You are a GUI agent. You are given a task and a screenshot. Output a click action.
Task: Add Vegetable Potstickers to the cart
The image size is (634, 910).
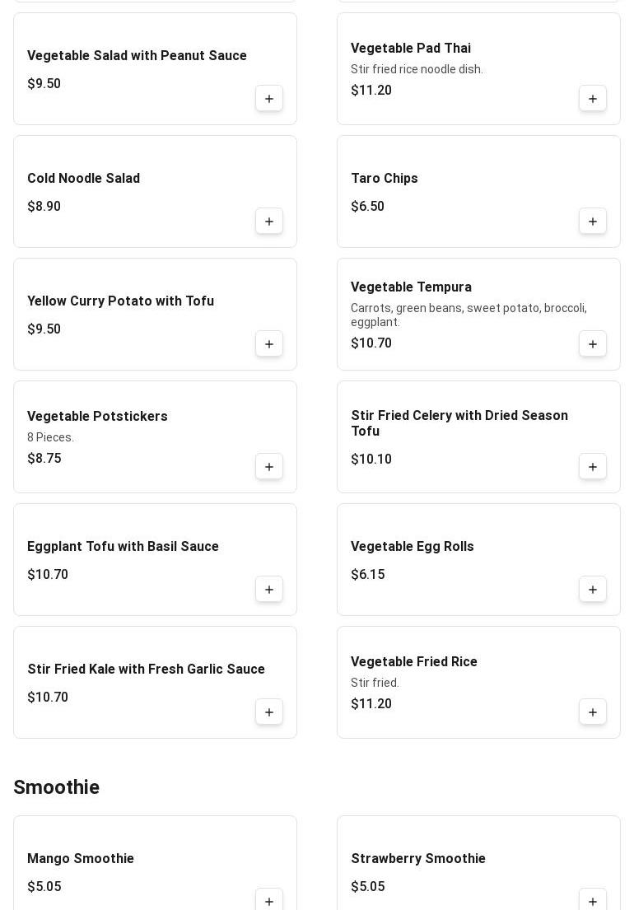tap(269, 467)
